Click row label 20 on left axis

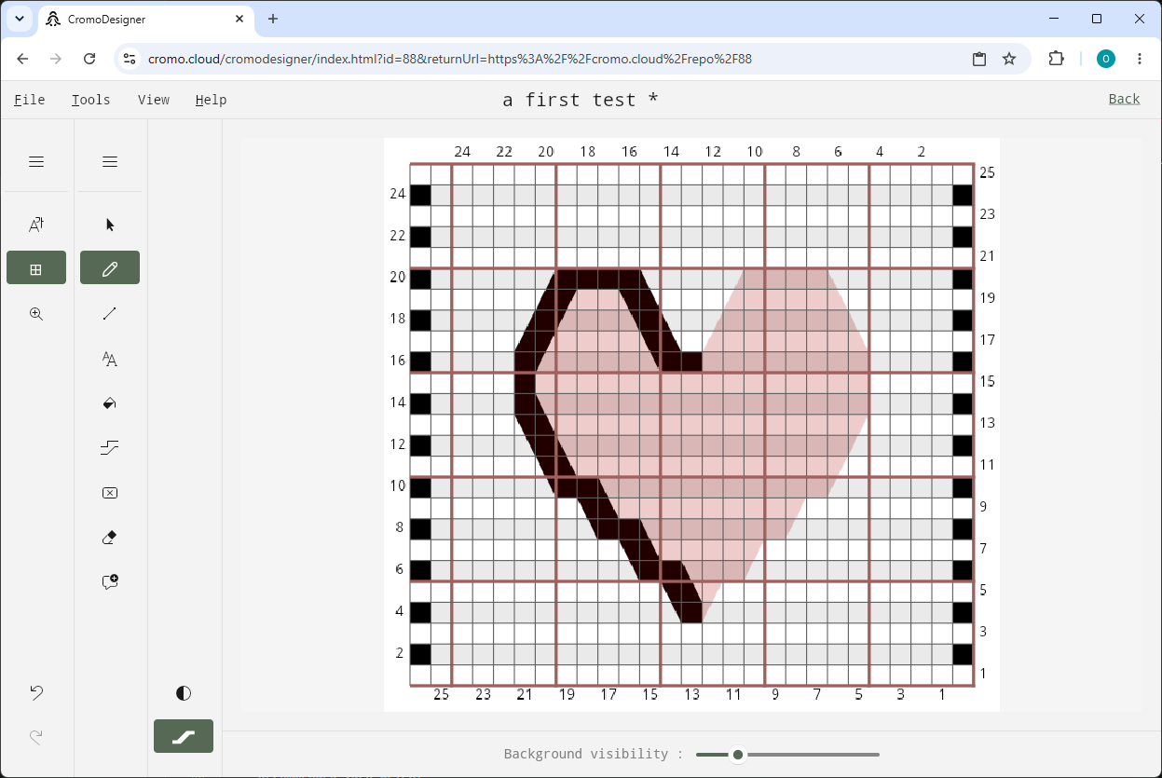(x=398, y=278)
